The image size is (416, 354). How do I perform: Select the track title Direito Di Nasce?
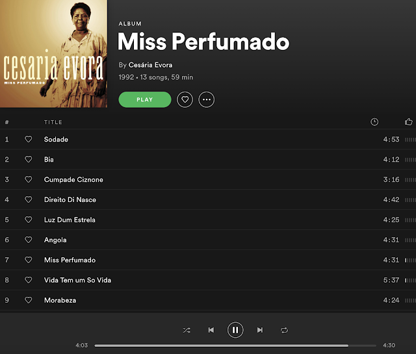tap(70, 199)
